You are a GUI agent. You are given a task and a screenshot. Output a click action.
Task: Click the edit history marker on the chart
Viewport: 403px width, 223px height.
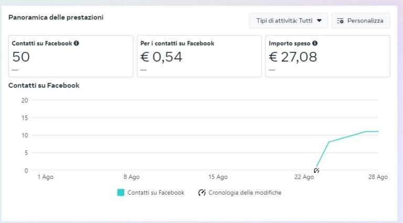click(316, 171)
